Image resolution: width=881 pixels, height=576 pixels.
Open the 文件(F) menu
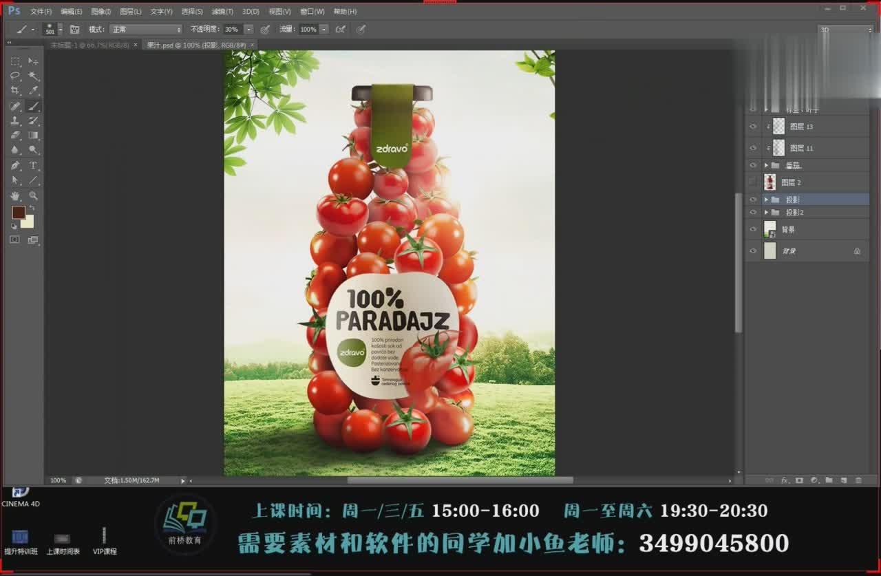pyautogui.click(x=41, y=12)
